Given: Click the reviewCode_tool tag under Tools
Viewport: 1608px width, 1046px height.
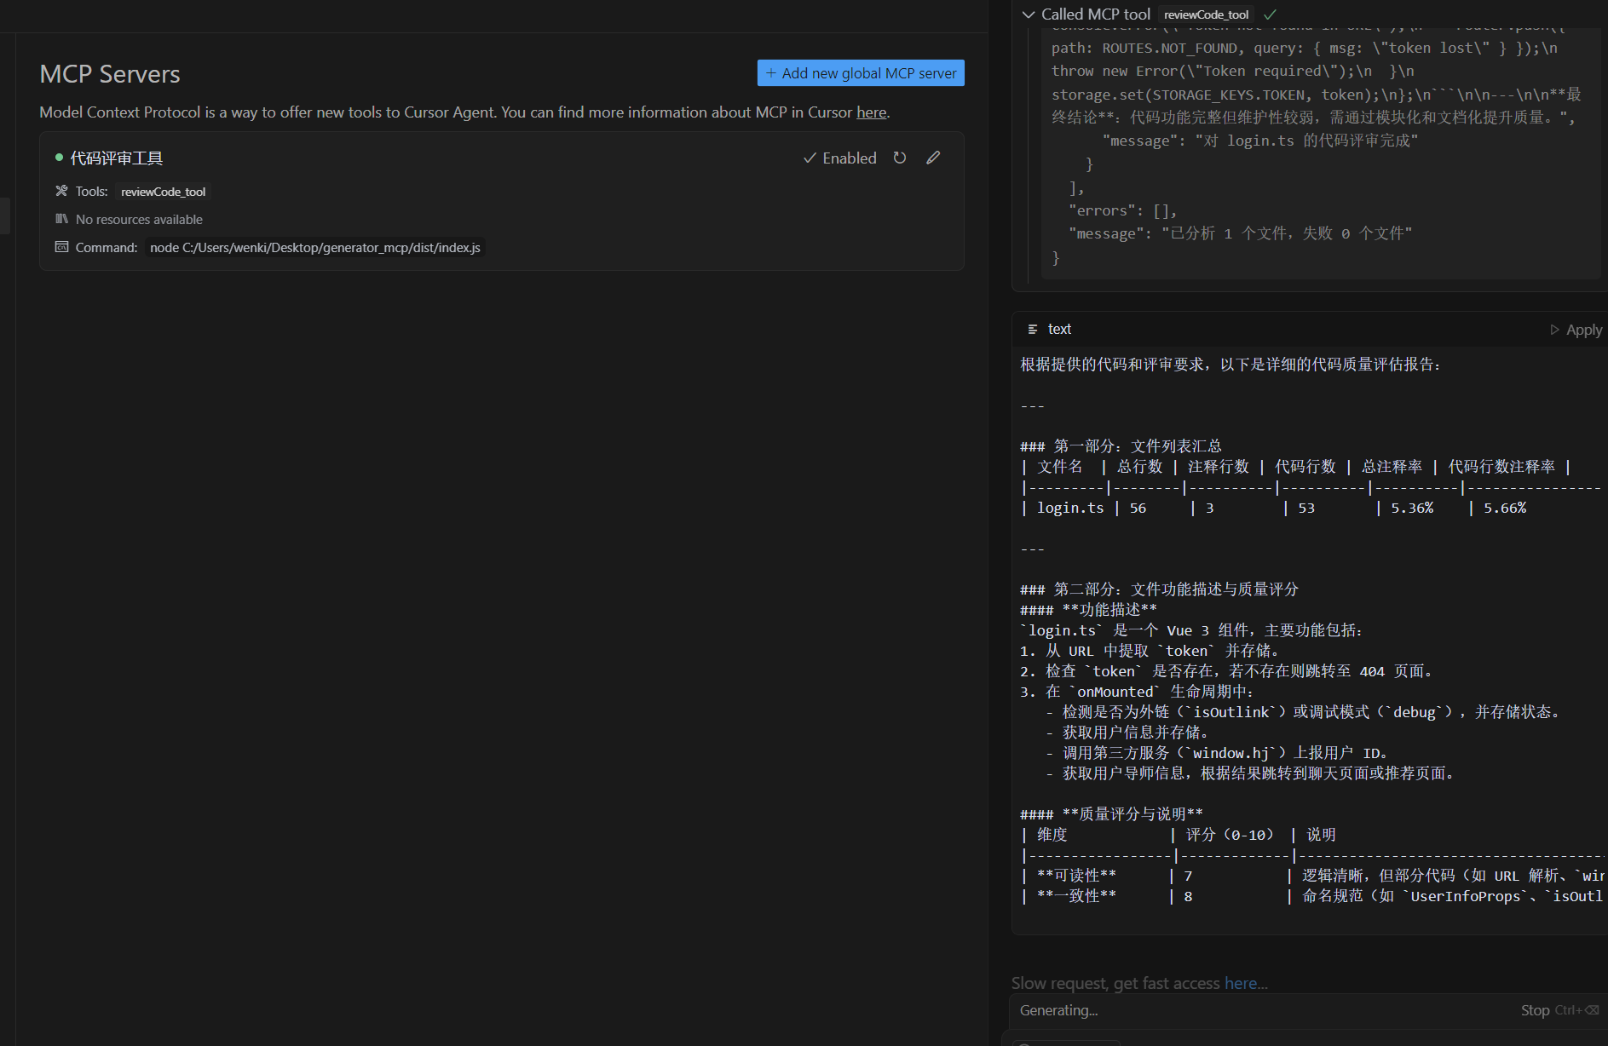Looking at the screenshot, I should pos(164,192).
